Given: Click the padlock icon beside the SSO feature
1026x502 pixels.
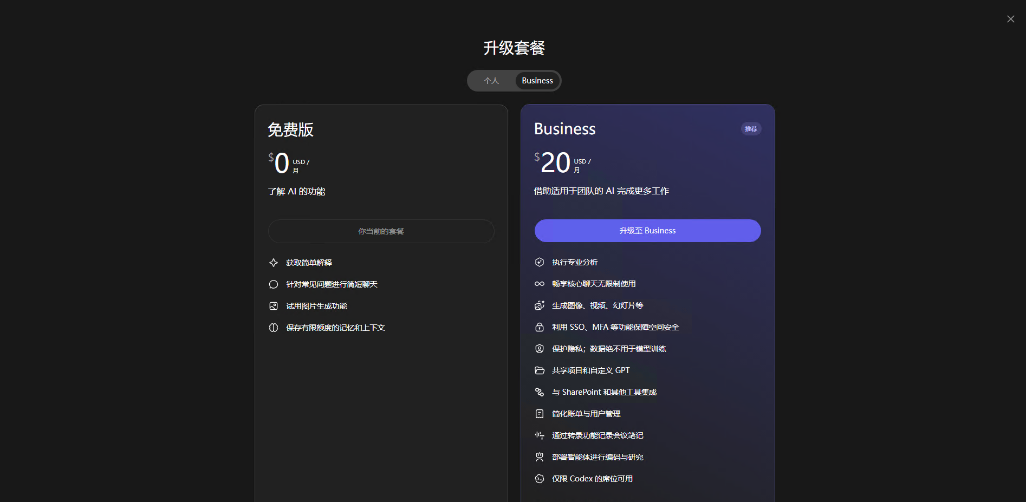Looking at the screenshot, I should pyautogui.click(x=539, y=327).
